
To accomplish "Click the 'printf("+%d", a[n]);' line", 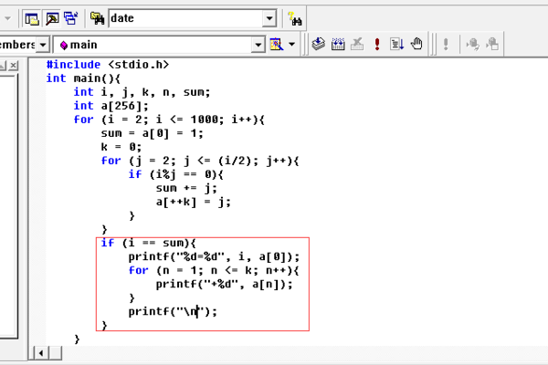I will coord(224,285).
